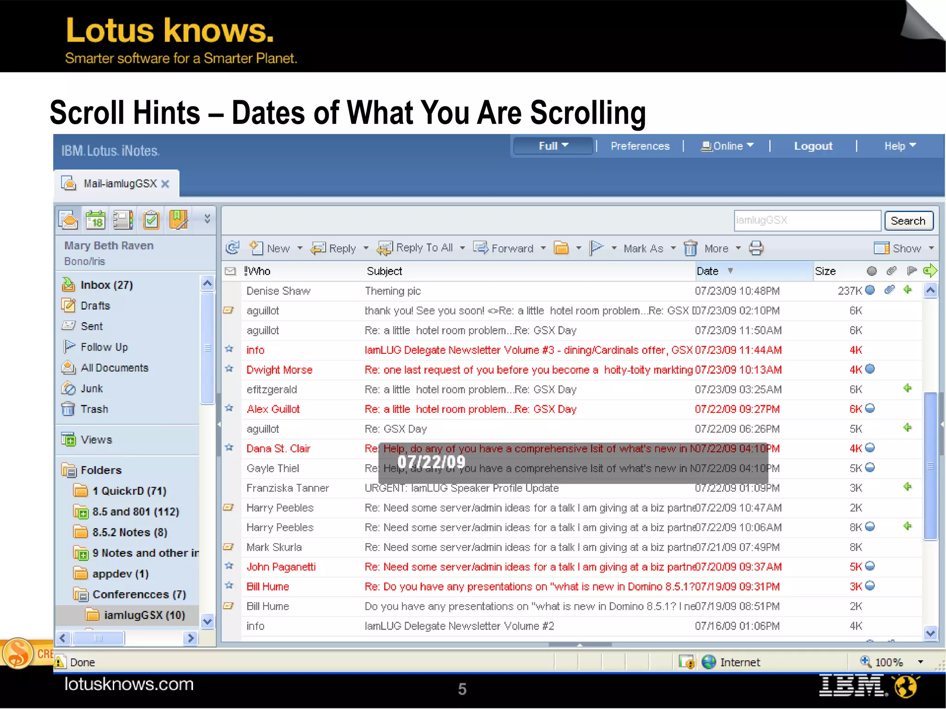Click the Print icon in the mail toolbar
The height and width of the screenshot is (709, 946).
point(756,248)
